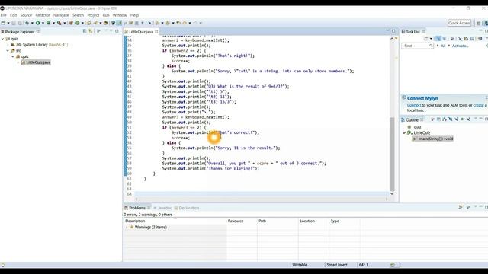Screen dimensions: 488x274
Task: Select the LittleQuiz.java editor tab
Action: click(x=140, y=32)
